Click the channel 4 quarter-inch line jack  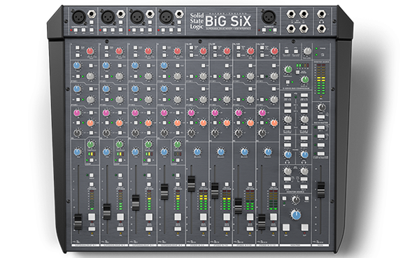[x=179, y=14]
